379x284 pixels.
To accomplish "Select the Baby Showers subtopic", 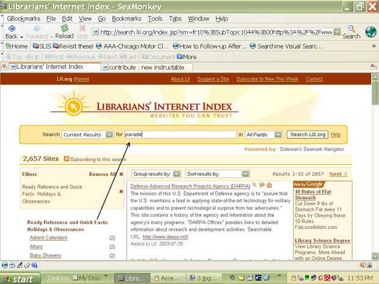I will [45, 255].
